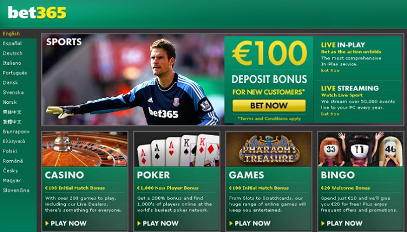Screen dimensions: 407x232
Task: Click the goalkeeper Sports banner image
Action: pos(133,80)
